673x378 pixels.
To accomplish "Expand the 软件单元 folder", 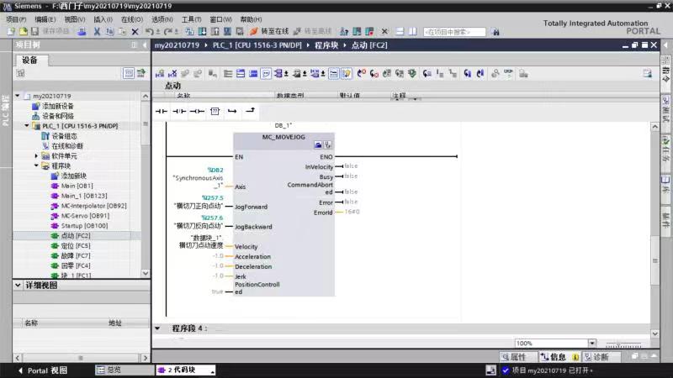I will pyautogui.click(x=36, y=155).
